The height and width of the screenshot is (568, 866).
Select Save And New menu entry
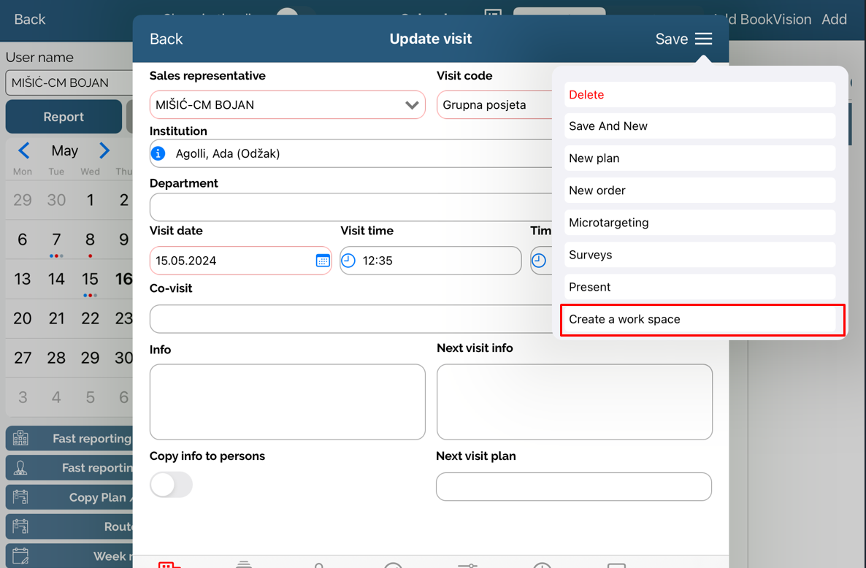point(700,126)
